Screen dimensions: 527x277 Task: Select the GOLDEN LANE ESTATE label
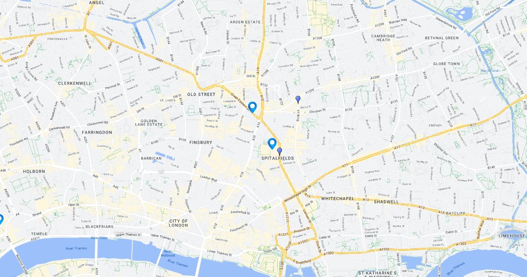152,122
